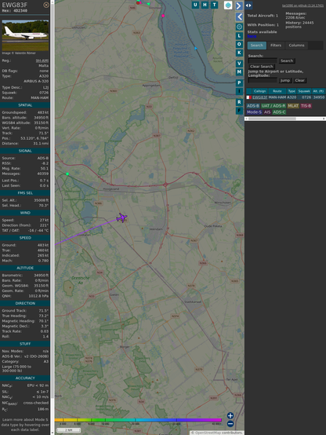This screenshot has height=435, width=326.
Task: Toggle the M map button
Action: (239, 72)
